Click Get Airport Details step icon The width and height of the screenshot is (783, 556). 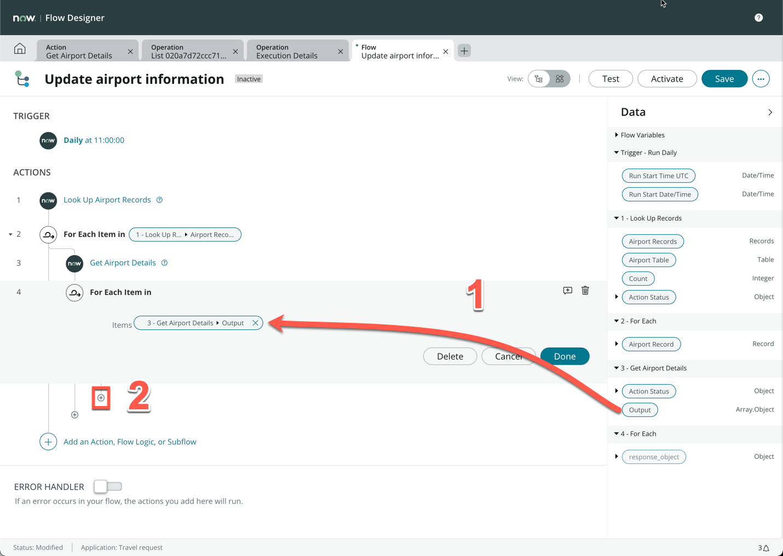[74, 263]
